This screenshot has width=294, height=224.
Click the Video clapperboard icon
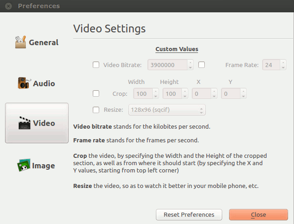(x=24, y=123)
